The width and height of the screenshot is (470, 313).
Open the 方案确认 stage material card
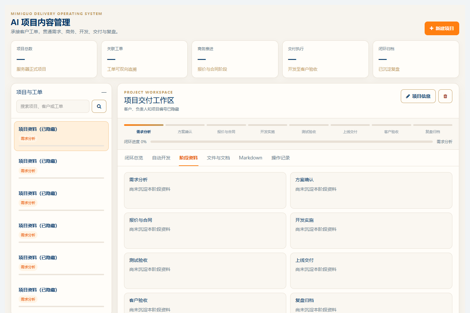click(x=371, y=190)
